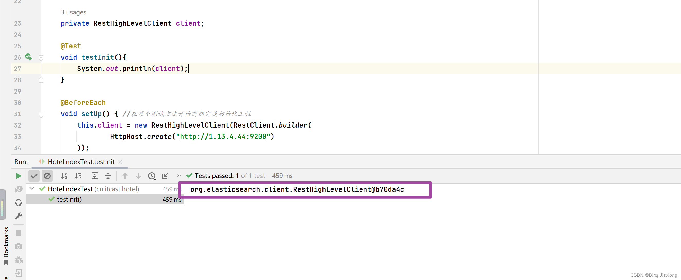Sort test results alphabetically
This screenshot has width=681, height=280.
click(x=64, y=176)
